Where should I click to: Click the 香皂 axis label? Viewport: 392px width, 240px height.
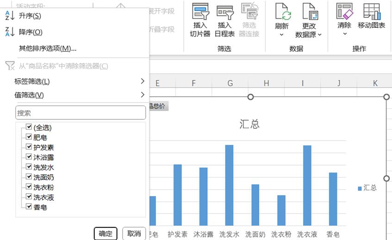click(333, 234)
